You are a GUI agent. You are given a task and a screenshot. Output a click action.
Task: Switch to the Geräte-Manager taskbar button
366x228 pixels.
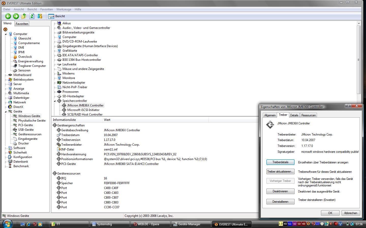191,224
